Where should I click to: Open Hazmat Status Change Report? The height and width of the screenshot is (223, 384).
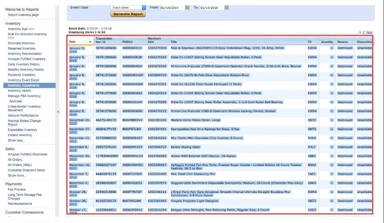click(x=24, y=122)
